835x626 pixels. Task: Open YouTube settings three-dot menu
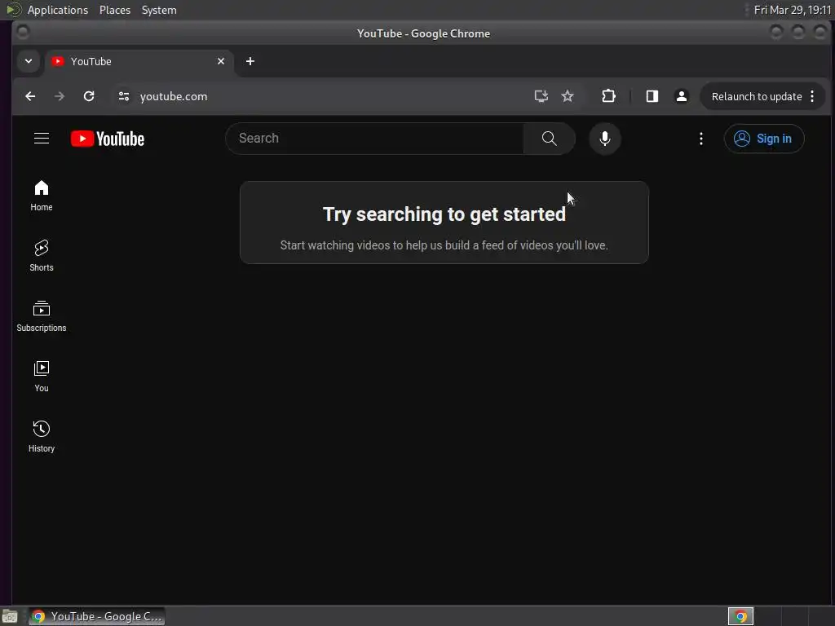pyautogui.click(x=700, y=139)
